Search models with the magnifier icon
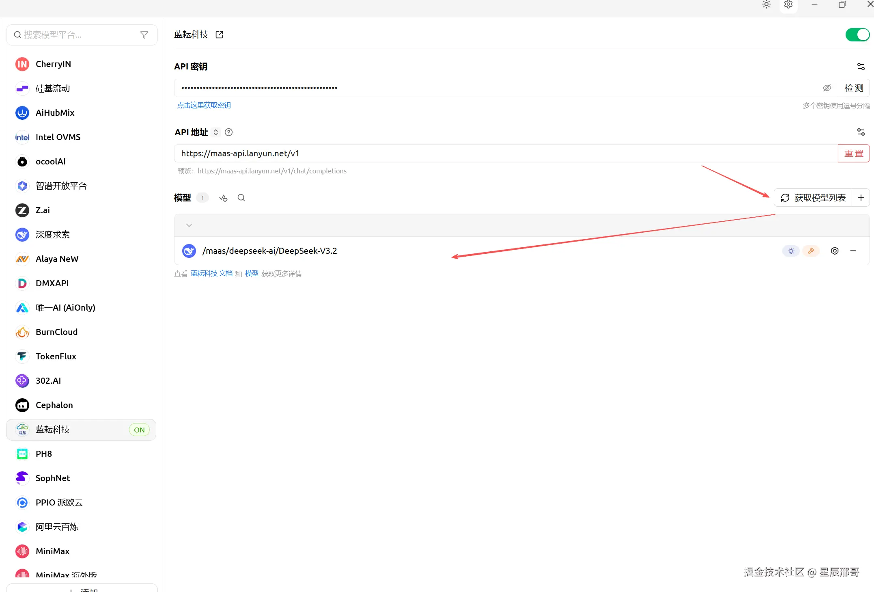874x592 pixels. coord(241,198)
